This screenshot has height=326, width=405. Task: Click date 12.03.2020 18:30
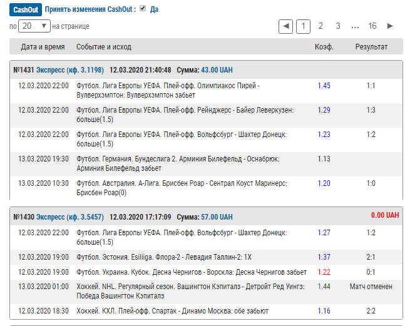point(43,311)
